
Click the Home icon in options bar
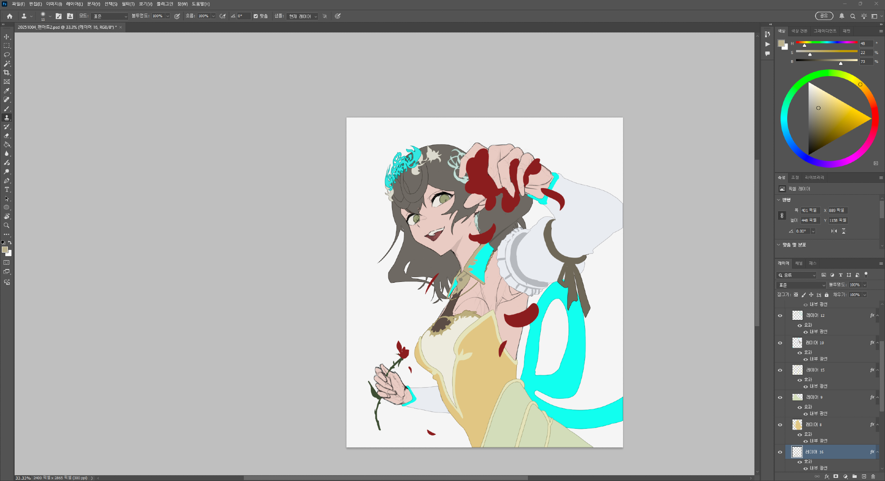coord(10,16)
